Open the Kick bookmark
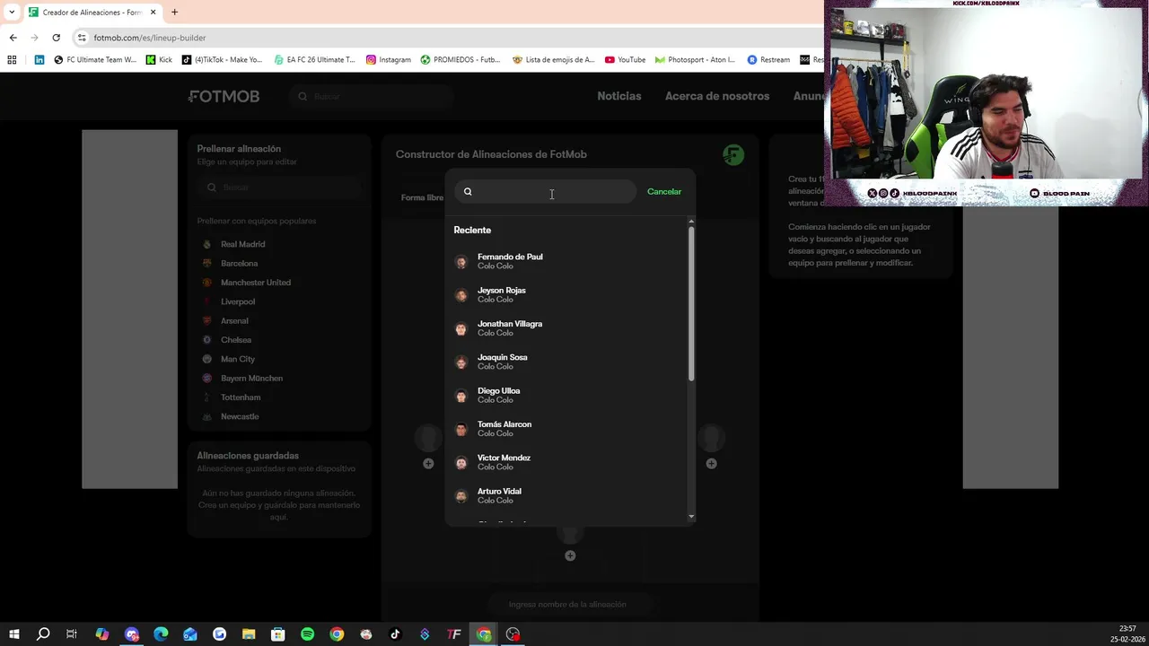The height and width of the screenshot is (646, 1149). click(159, 60)
